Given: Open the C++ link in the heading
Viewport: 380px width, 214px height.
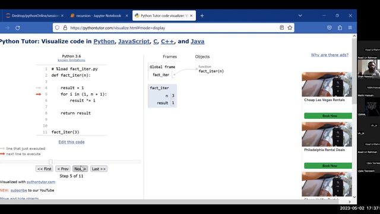Looking at the screenshot, I should pyautogui.click(x=167, y=42).
